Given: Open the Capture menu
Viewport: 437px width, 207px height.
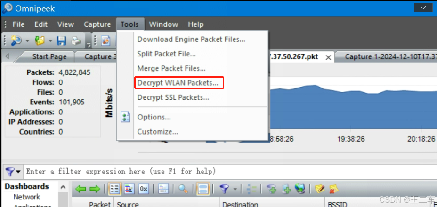Looking at the screenshot, I should (x=97, y=24).
